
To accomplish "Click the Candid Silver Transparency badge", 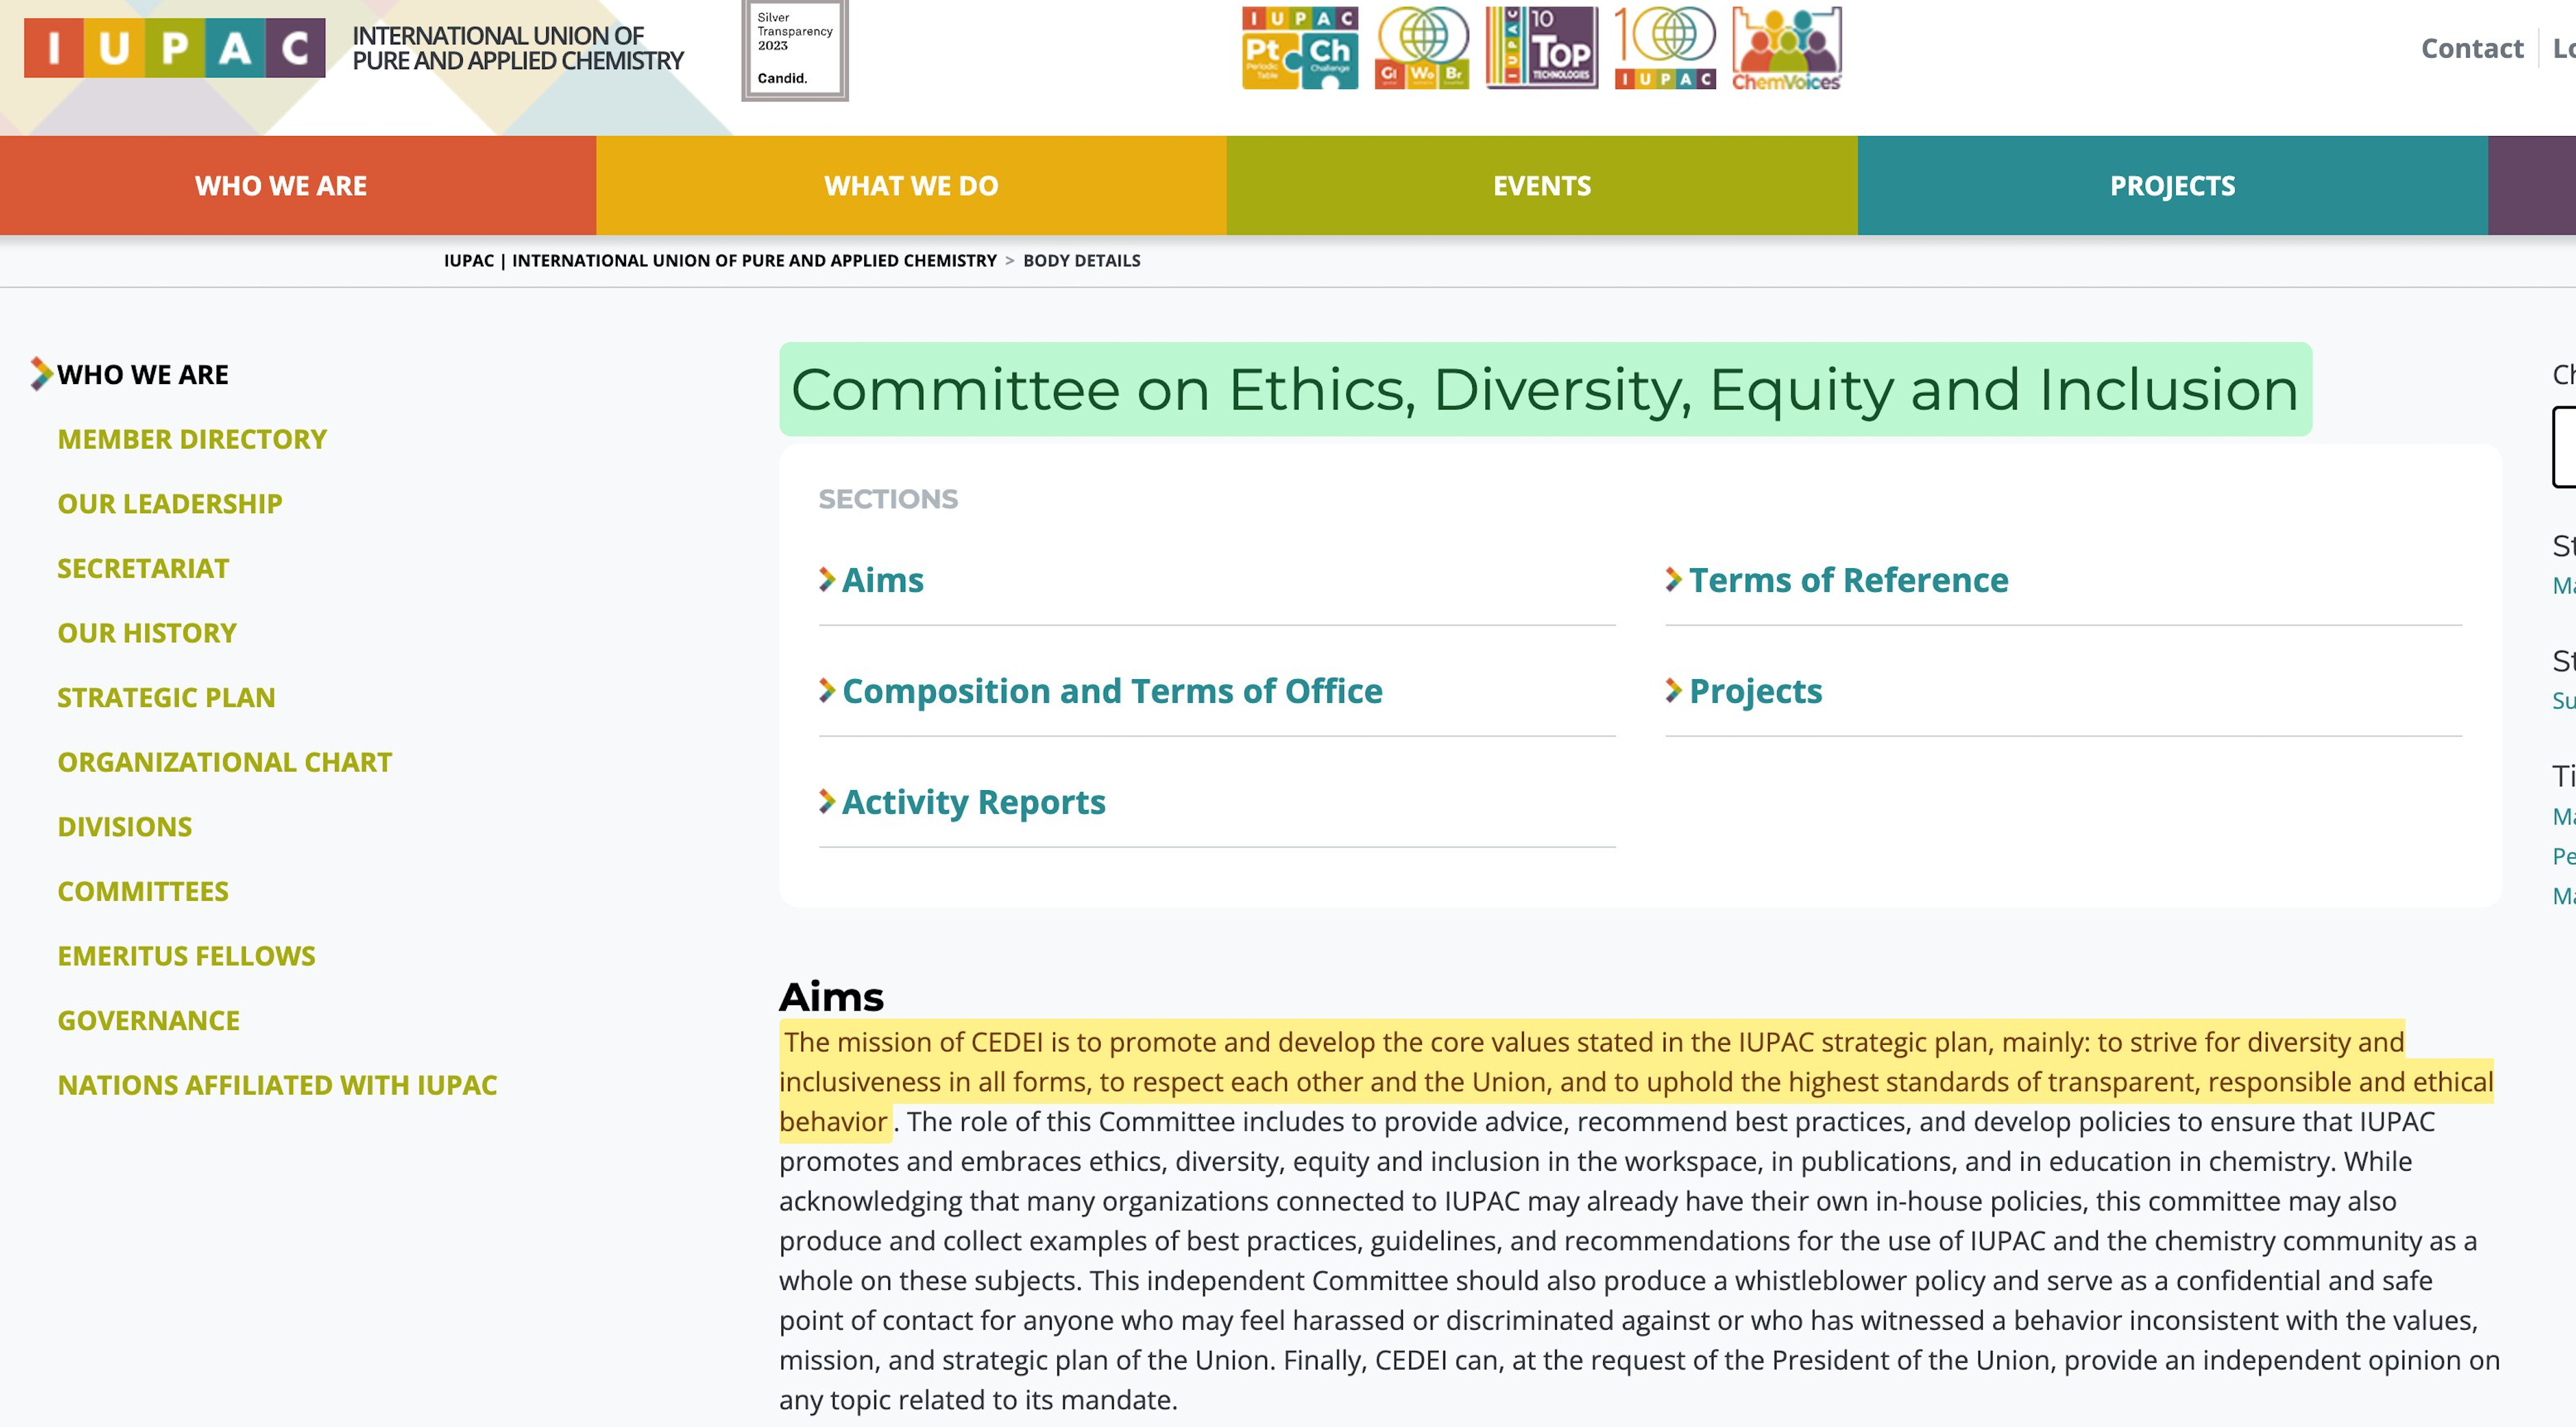I will coord(794,49).
